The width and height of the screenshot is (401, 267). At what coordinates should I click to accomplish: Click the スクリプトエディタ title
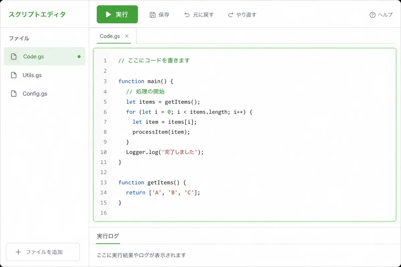coord(37,14)
